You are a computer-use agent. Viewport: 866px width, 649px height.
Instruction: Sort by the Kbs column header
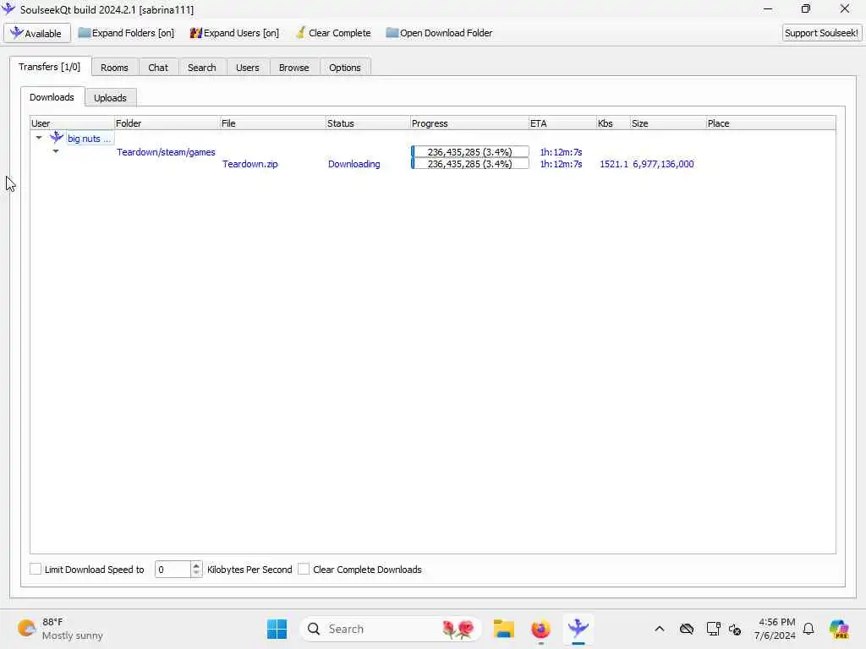coord(613,123)
